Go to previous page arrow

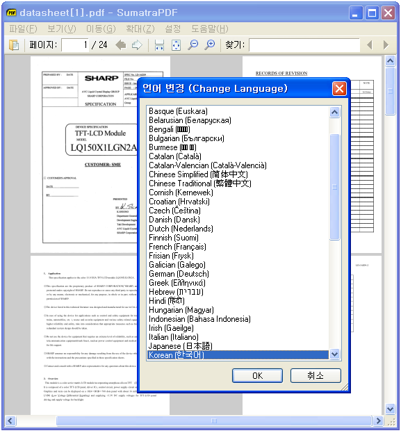121,44
